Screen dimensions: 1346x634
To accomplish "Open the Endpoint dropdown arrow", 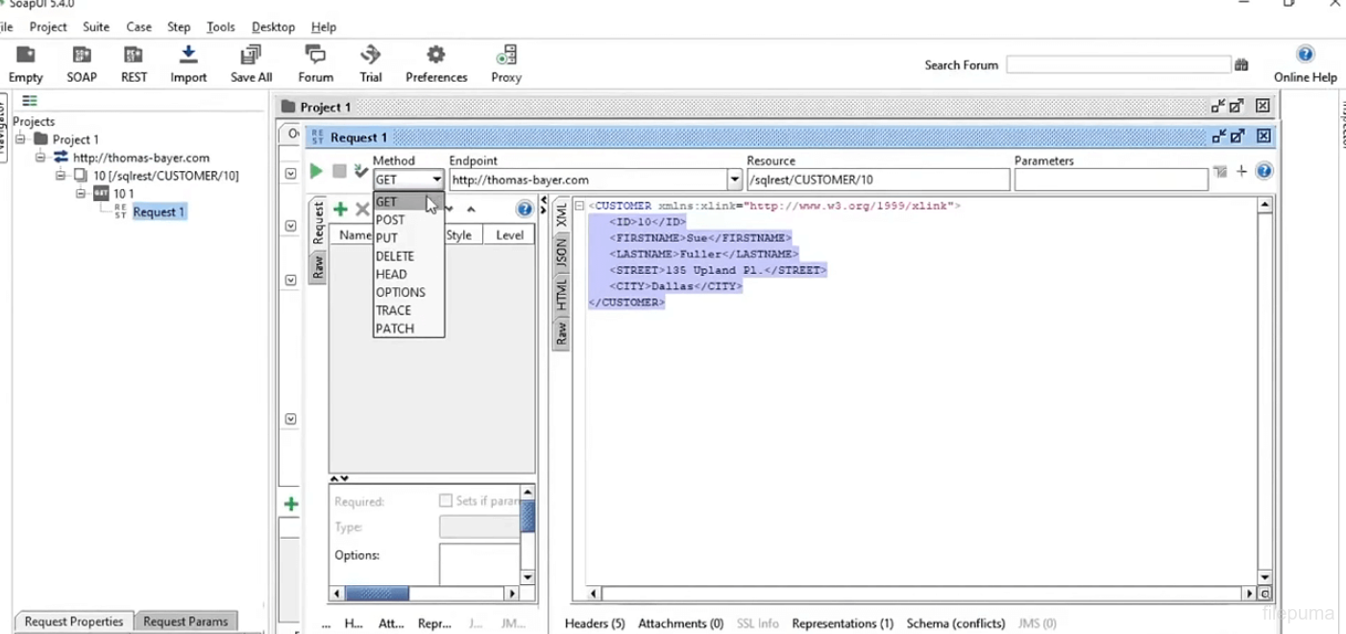I will tap(735, 180).
